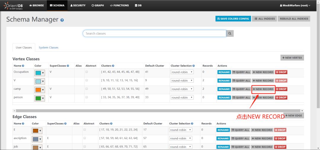This screenshot has width=320, height=150.
Task: Click the NEW EDGE button
Action: [293, 115]
